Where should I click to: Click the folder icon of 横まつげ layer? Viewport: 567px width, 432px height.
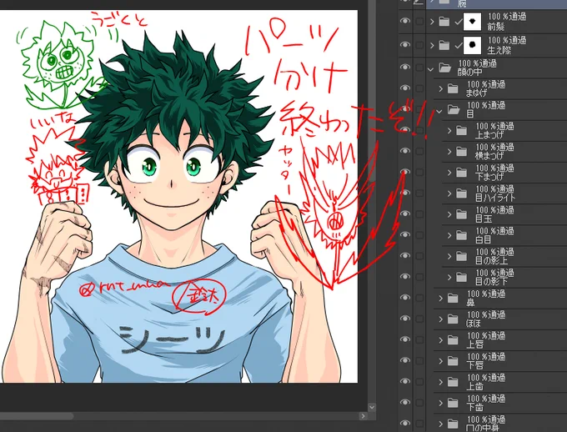point(461,152)
